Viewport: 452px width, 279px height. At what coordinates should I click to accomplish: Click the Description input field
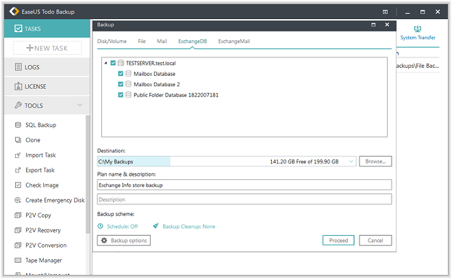[x=244, y=200]
